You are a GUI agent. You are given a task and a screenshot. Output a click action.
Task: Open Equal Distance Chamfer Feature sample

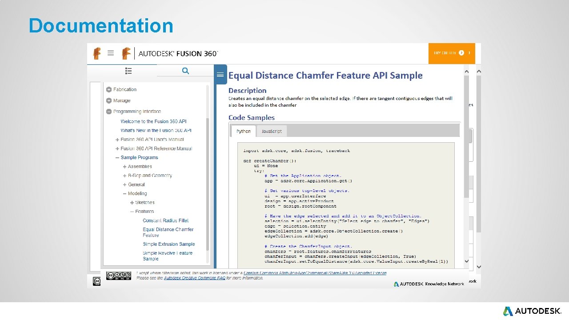click(168, 232)
